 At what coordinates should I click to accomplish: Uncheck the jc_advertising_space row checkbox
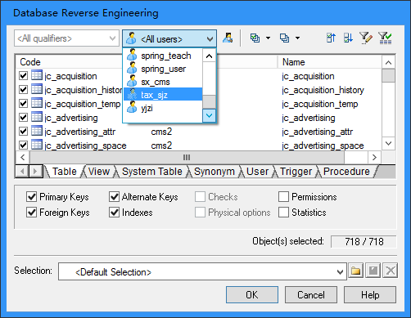tap(24, 145)
